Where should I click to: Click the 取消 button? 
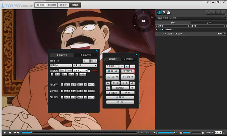pos(120,102)
